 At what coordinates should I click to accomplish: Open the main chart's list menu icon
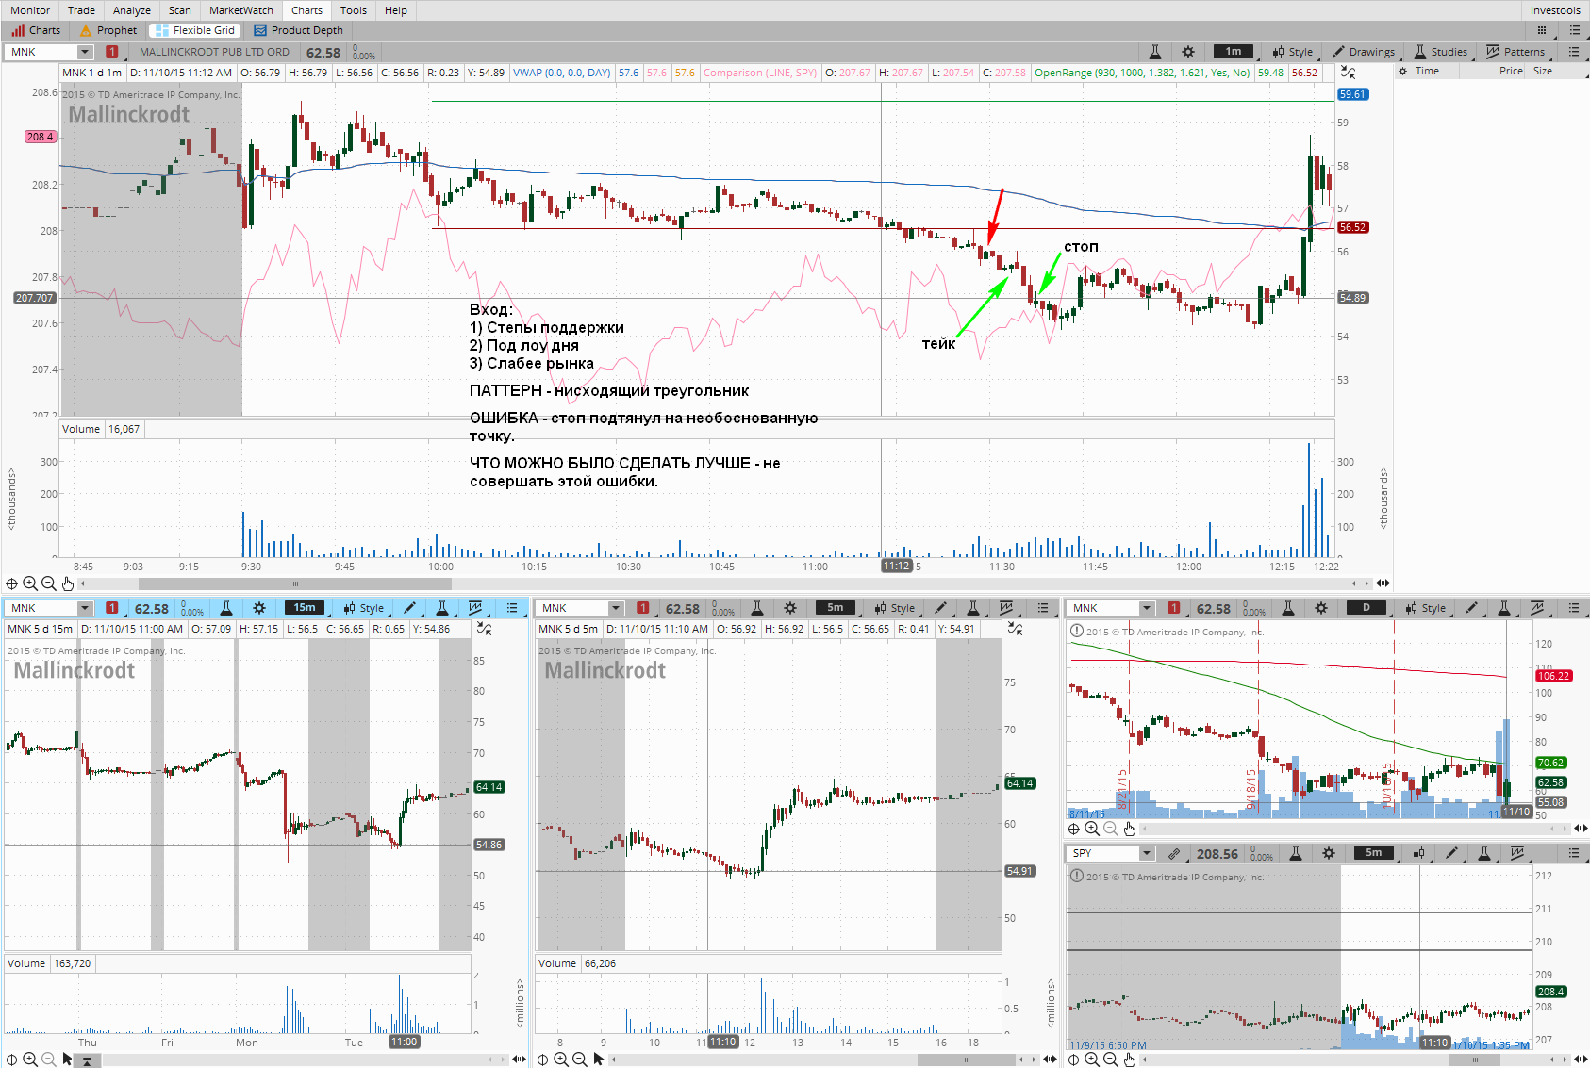(1574, 52)
